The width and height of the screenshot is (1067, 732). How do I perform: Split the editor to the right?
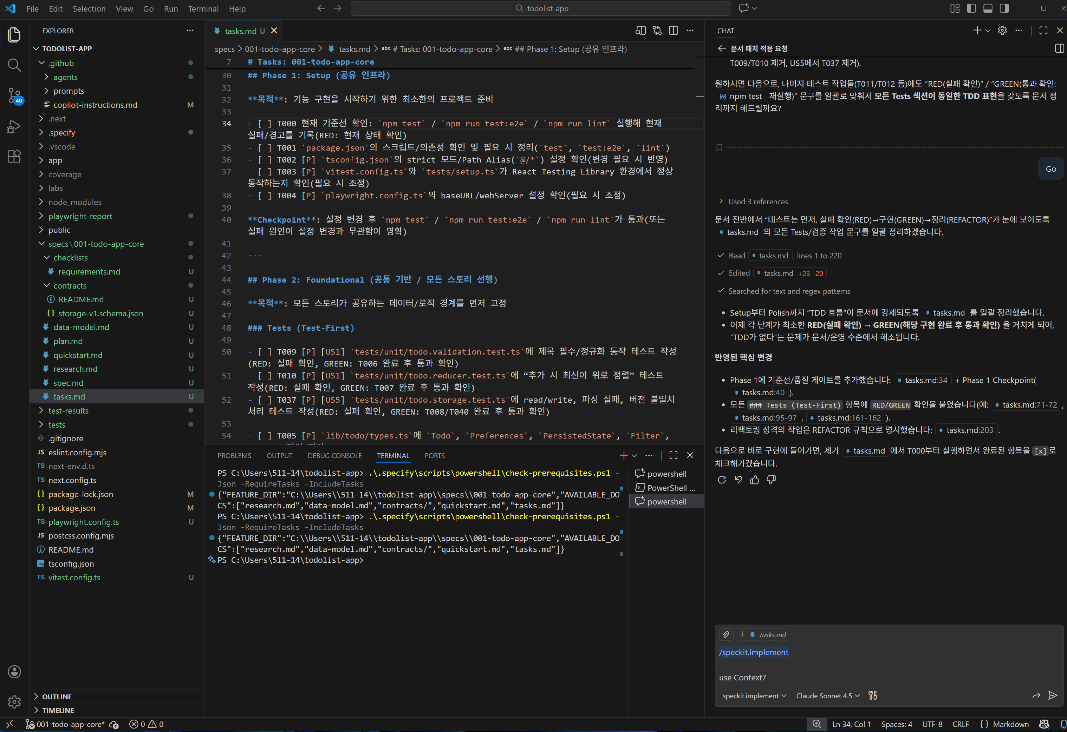click(x=674, y=31)
